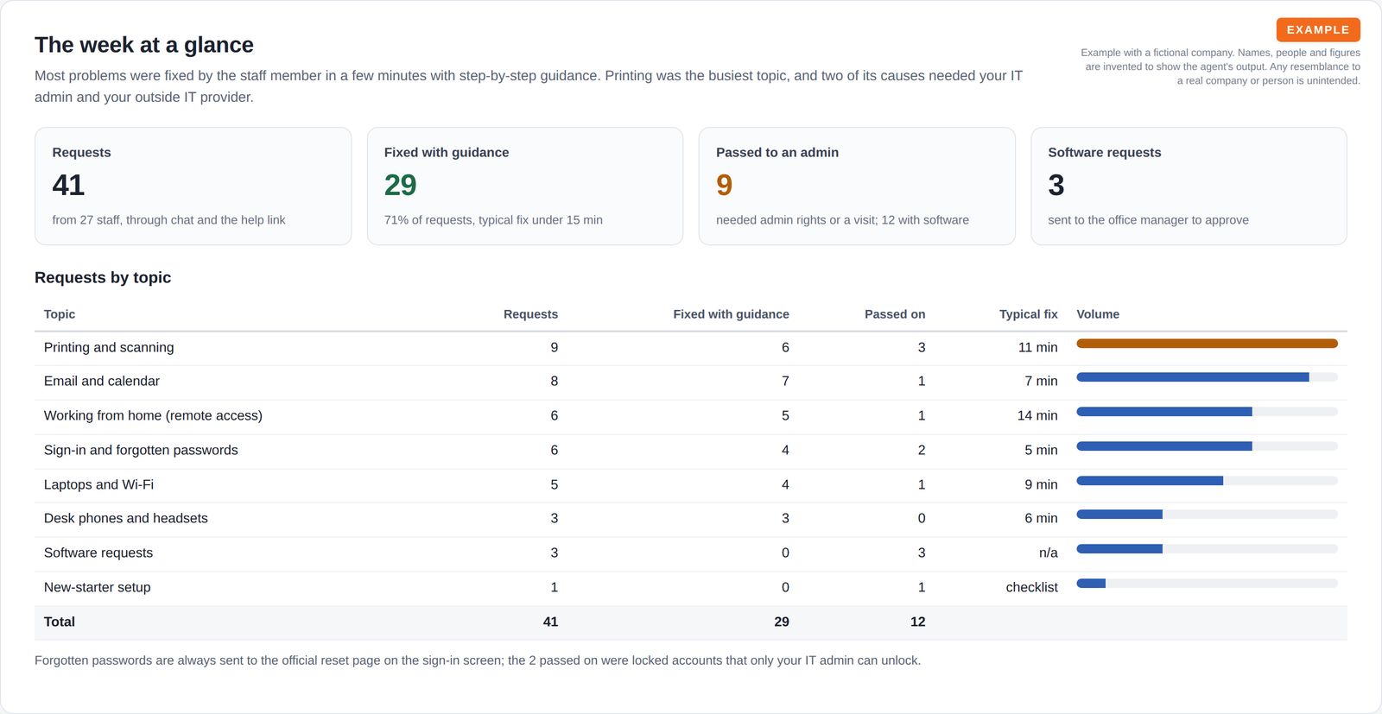The image size is (1382, 714).
Task: Click "7 min" typical fix for Email
Action: pos(1041,381)
